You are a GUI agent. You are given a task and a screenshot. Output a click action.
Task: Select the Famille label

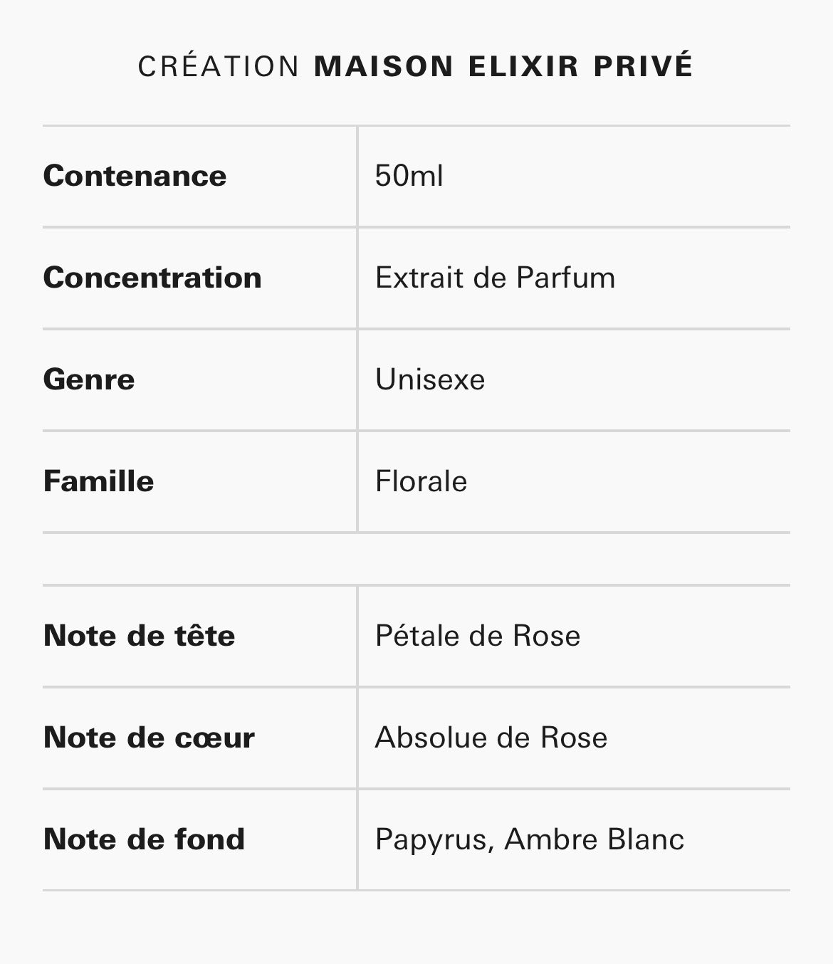(98, 481)
